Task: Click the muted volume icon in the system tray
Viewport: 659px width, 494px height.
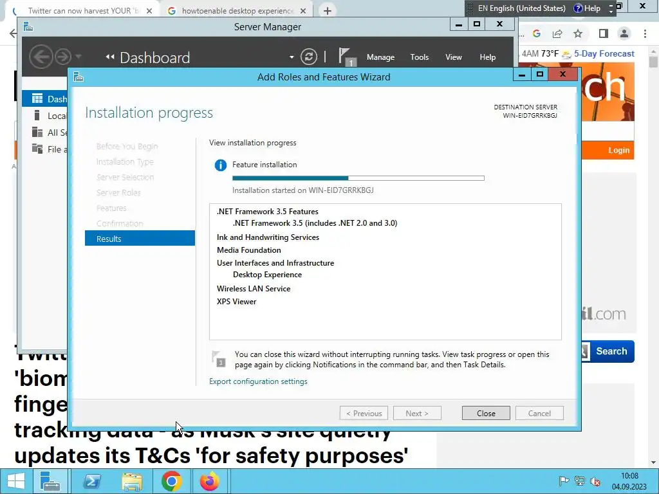Action: click(x=595, y=481)
